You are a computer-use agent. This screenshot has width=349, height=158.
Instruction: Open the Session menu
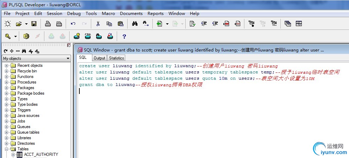coord(55,14)
